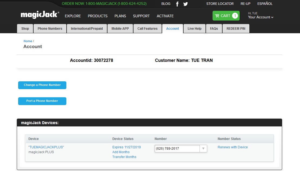
Task: Click the Home breadcrumb link
Action: pos(28,41)
